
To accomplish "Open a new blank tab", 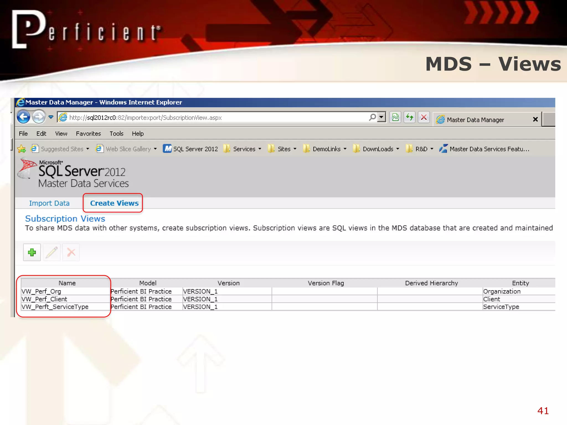I will tap(548, 119).
